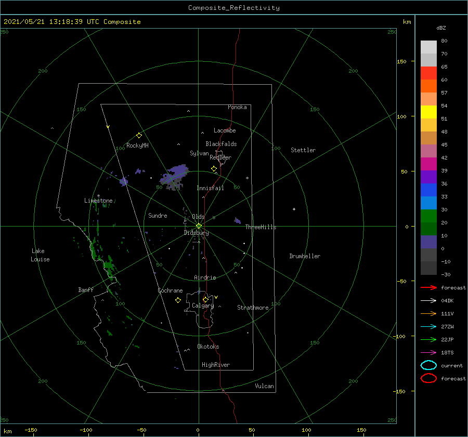468x437 pixels.
Task: Select the slate purple 0-10 dBZ swatch
Action: (x=428, y=242)
